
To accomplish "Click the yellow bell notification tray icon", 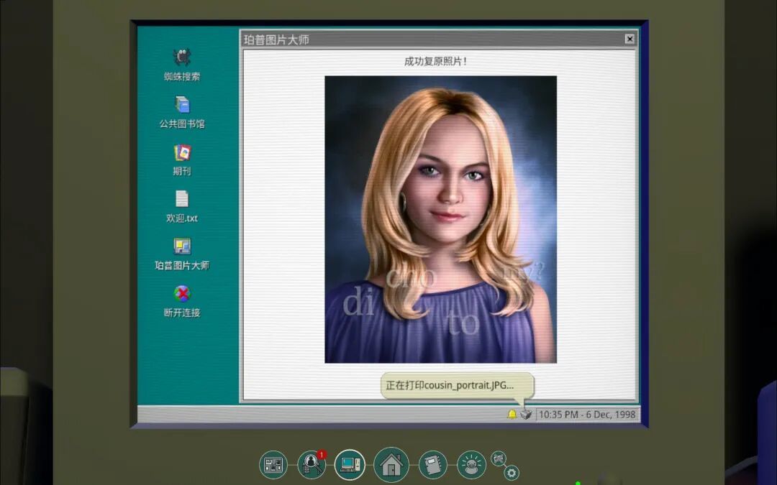I will pos(512,414).
